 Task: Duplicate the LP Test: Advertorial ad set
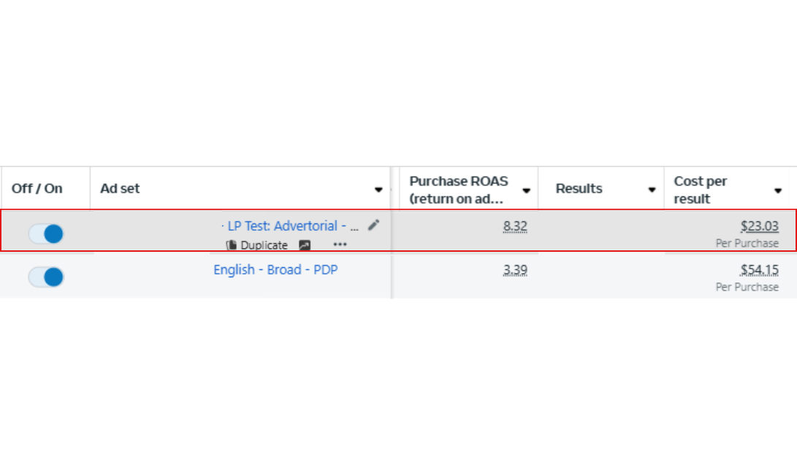pos(257,245)
